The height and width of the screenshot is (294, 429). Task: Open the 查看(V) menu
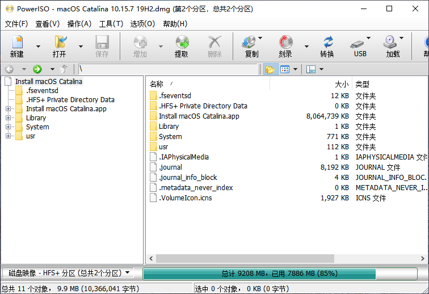(48, 24)
